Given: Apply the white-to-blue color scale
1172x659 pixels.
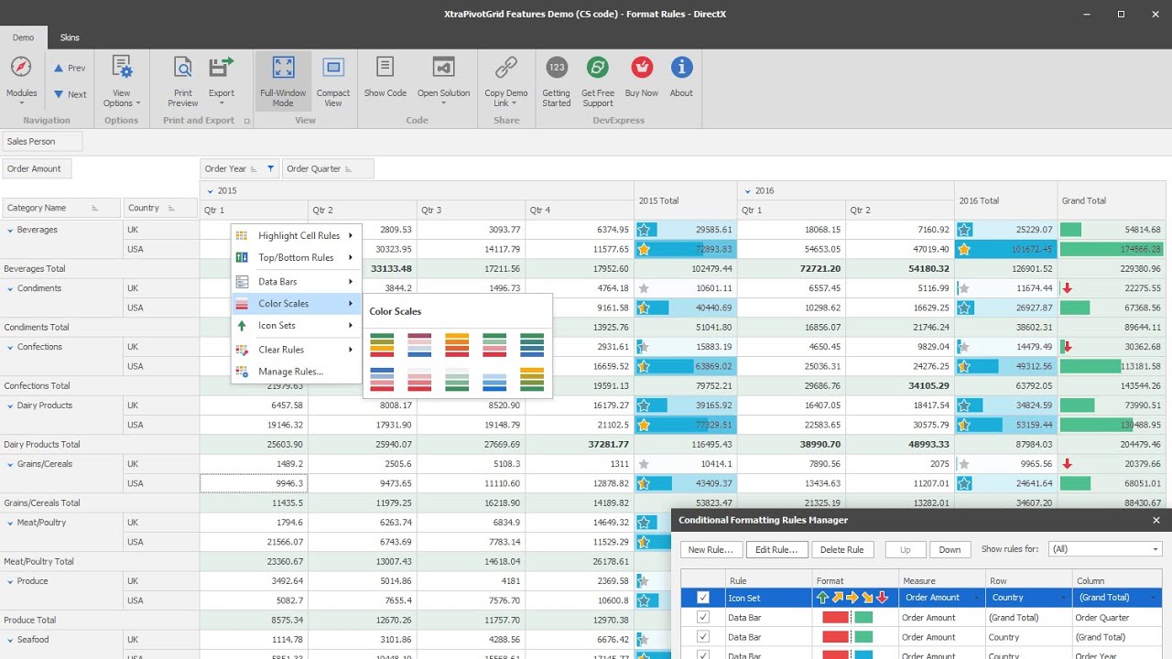Looking at the screenshot, I should (494, 379).
